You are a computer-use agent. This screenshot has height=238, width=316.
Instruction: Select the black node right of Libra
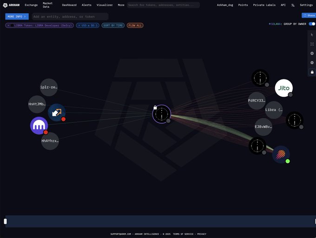(295, 120)
